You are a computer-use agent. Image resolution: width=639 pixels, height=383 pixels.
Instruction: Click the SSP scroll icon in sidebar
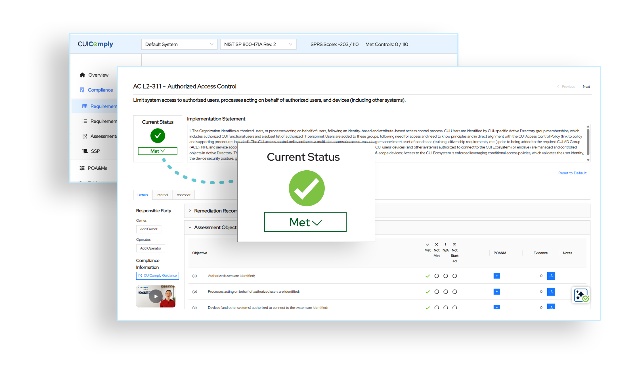click(85, 151)
